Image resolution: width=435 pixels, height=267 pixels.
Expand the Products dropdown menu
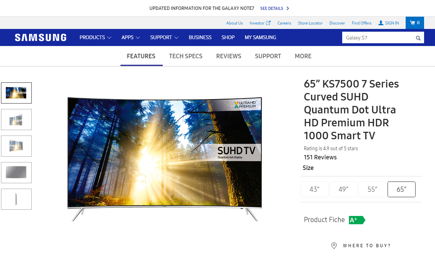click(96, 37)
